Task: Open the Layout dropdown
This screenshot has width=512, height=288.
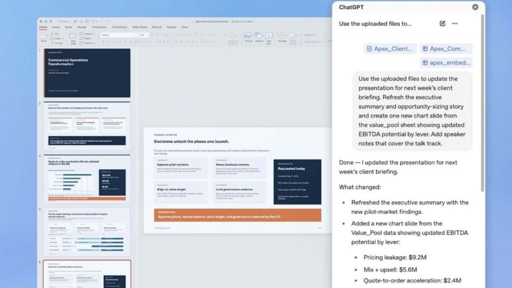Action: [87, 34]
